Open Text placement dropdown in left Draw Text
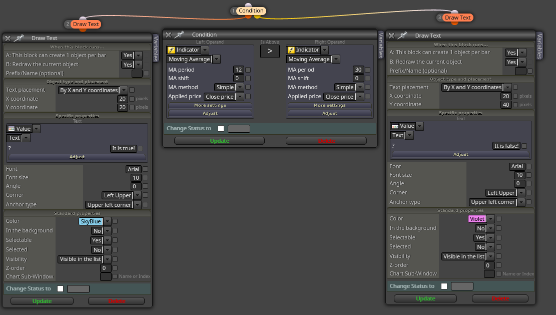The height and width of the screenshot is (315, 556). coord(124,90)
